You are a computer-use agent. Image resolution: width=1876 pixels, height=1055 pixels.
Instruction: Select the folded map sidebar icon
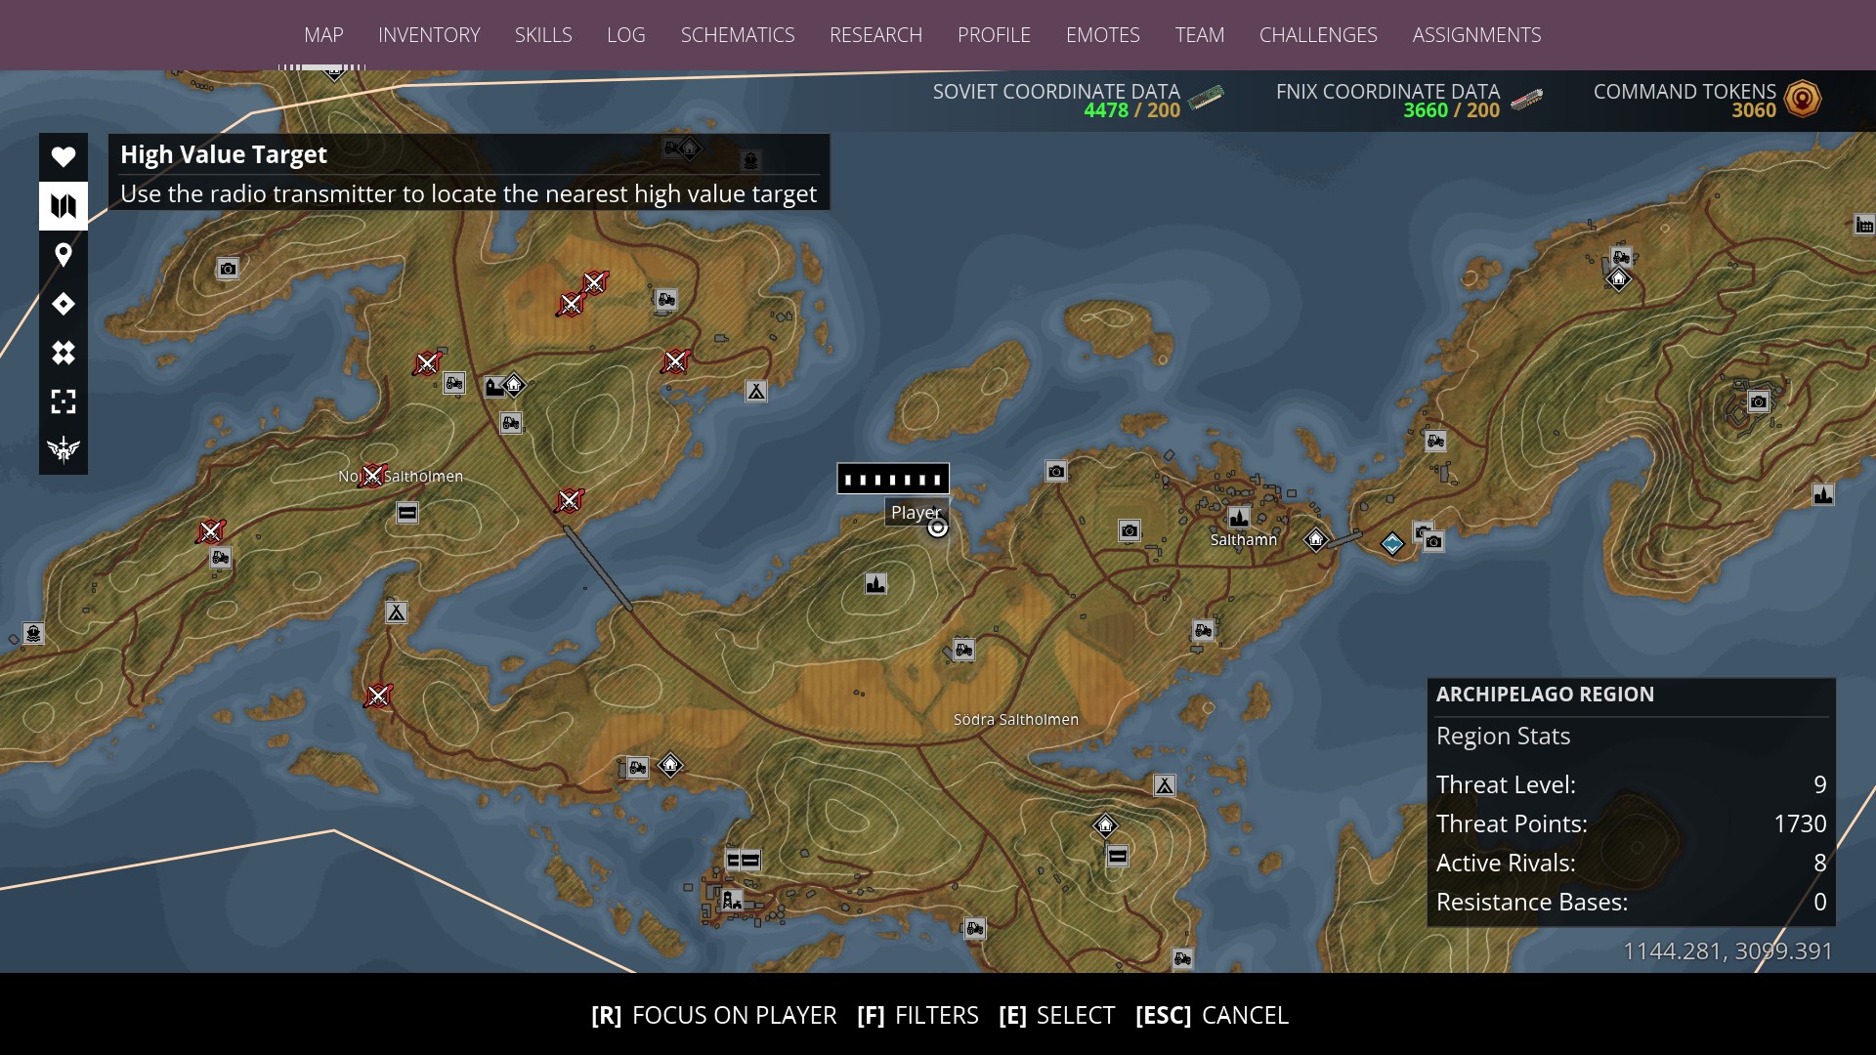coord(64,206)
